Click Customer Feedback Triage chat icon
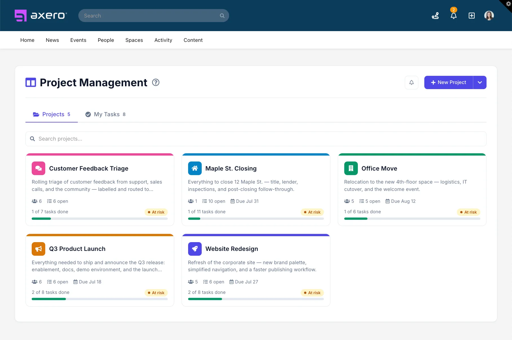The height and width of the screenshot is (340, 512). point(38,168)
